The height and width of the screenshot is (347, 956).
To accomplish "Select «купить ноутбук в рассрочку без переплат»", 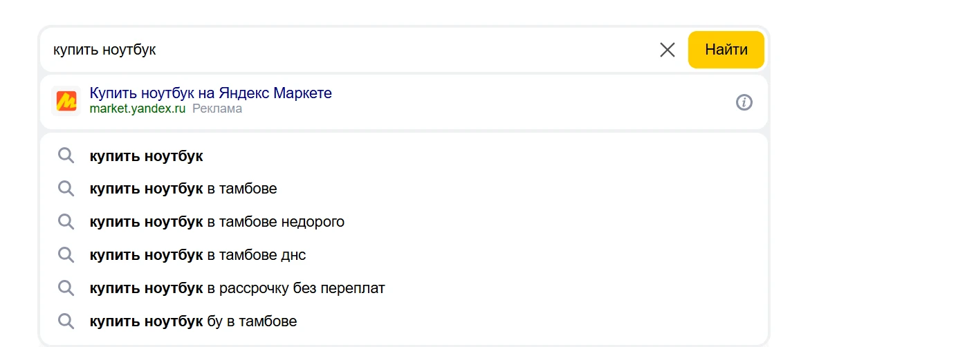I will pyautogui.click(x=237, y=288).
